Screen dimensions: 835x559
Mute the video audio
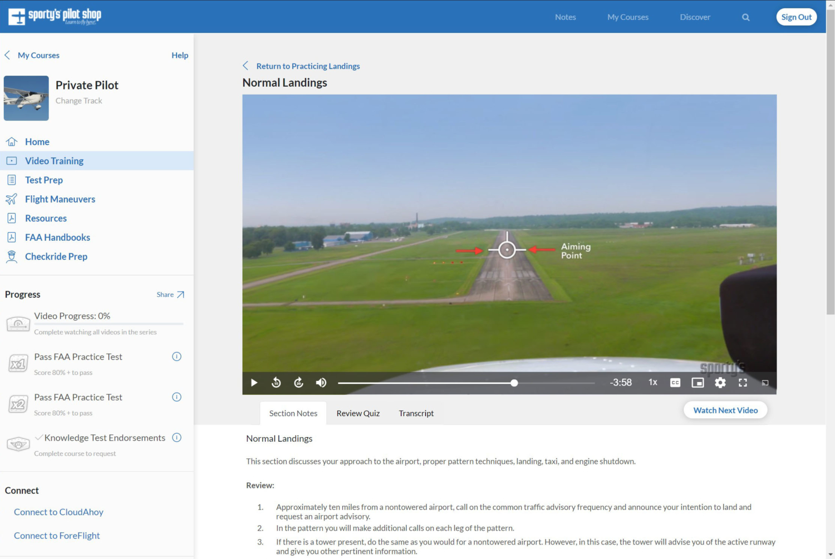click(x=321, y=383)
